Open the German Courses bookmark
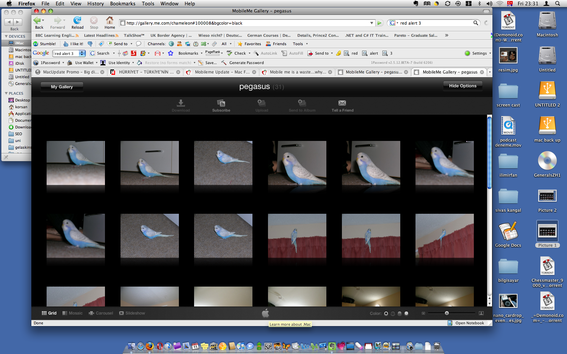Viewport: 567px width, 354px height. click(x=269, y=35)
